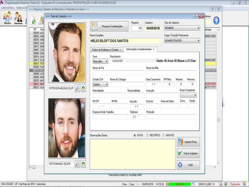Click the Instrução input field
The image size is (249, 187).
point(162,95)
